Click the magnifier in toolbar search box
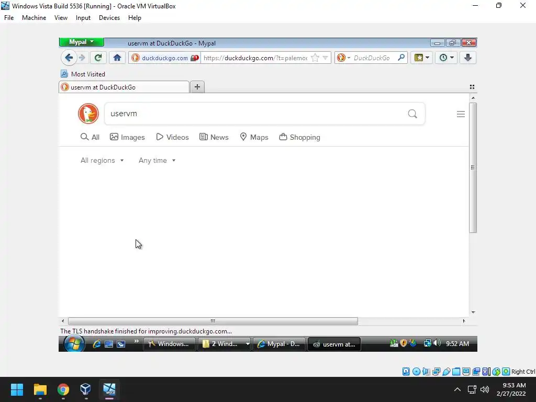Image resolution: width=536 pixels, height=402 pixels. pyautogui.click(x=401, y=58)
